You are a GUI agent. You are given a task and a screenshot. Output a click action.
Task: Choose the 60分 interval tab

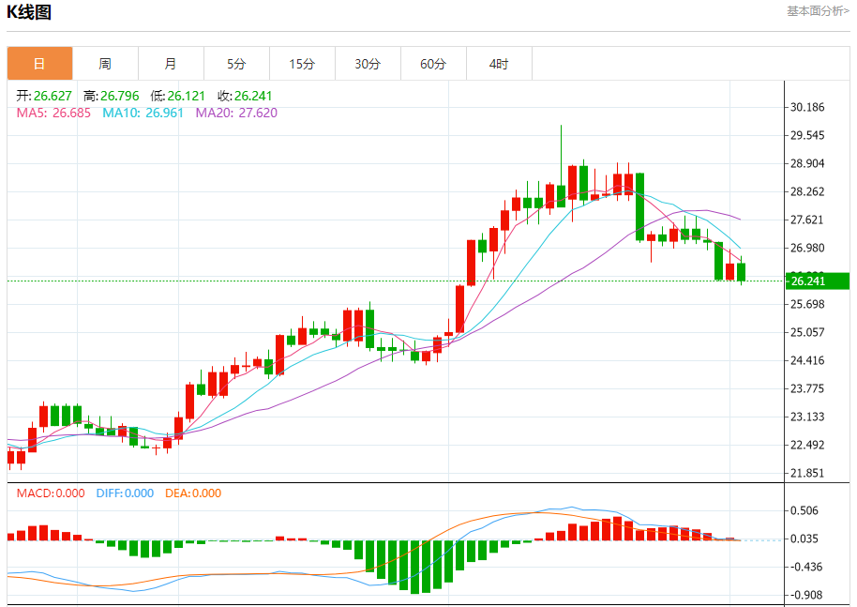tap(433, 64)
